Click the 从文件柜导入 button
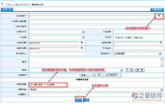This screenshot has height=104, width=165. click(x=112, y=75)
